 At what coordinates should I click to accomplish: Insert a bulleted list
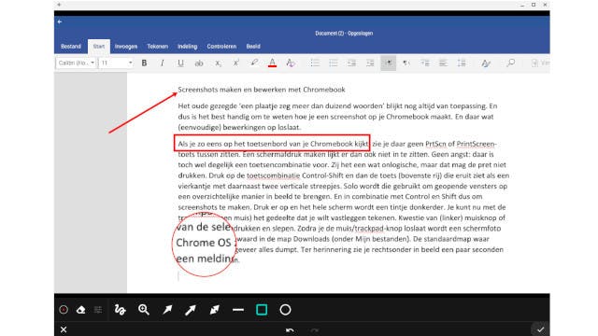click(315, 63)
